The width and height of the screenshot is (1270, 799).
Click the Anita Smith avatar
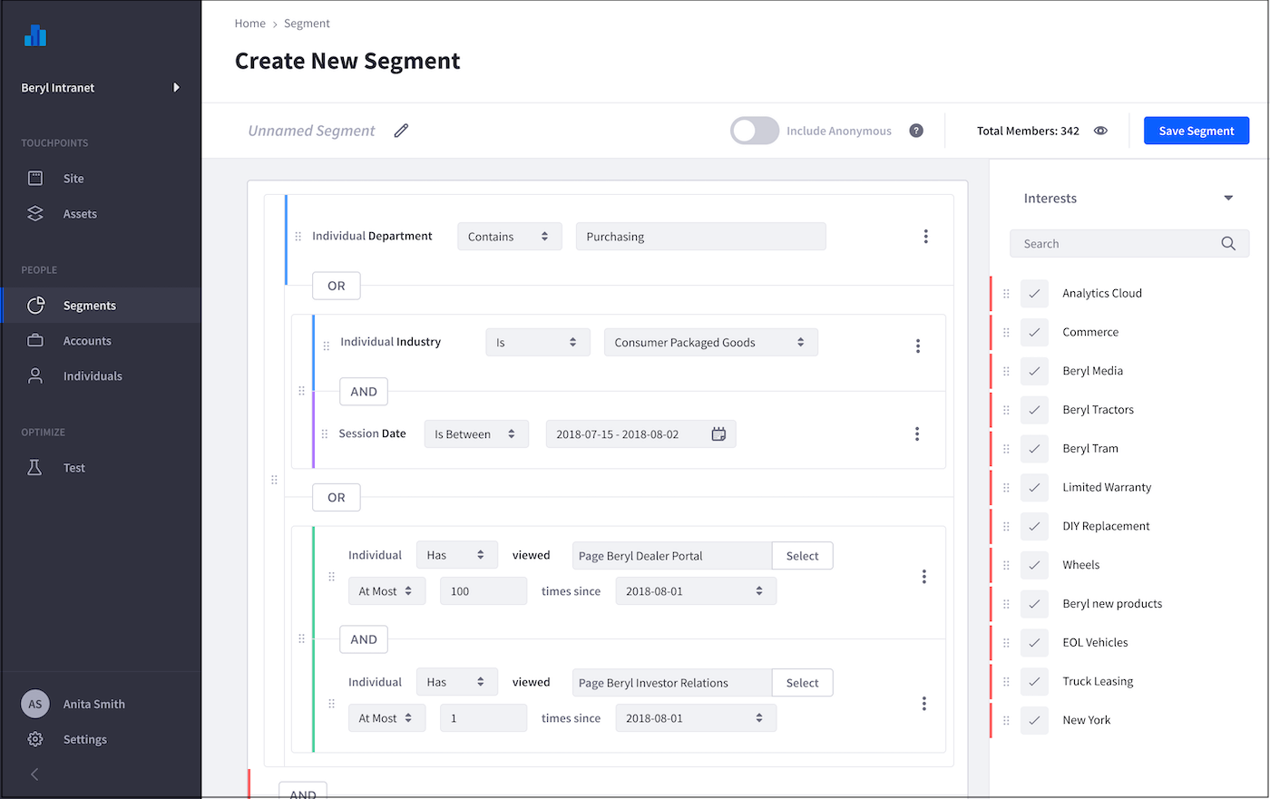click(34, 704)
